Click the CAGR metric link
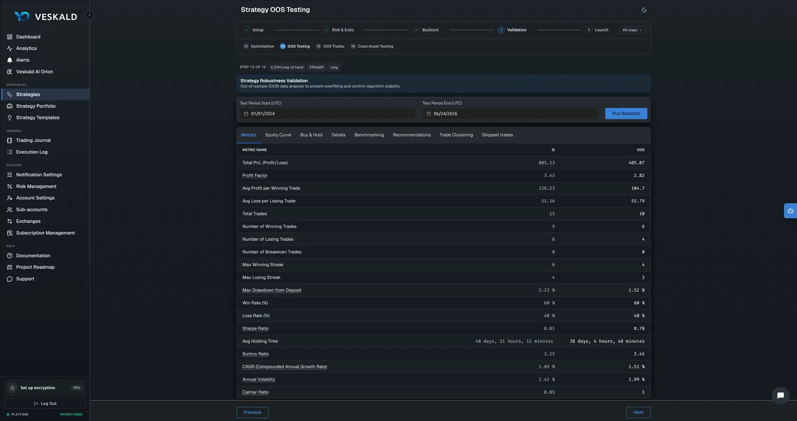797x421 pixels. pos(284,367)
